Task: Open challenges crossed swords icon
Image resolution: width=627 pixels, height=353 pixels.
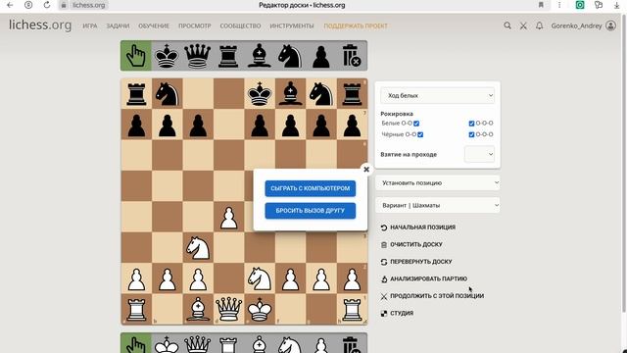Action: (x=523, y=25)
